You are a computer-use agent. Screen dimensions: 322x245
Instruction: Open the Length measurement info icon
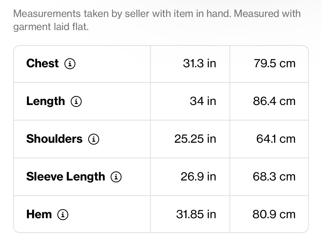coord(76,101)
